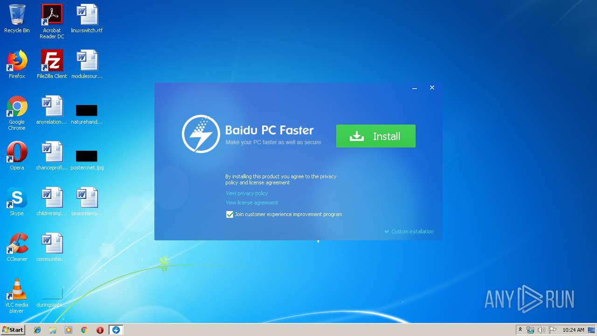Open the Action Center flag icon
The image size is (597, 336).
tap(552, 330)
